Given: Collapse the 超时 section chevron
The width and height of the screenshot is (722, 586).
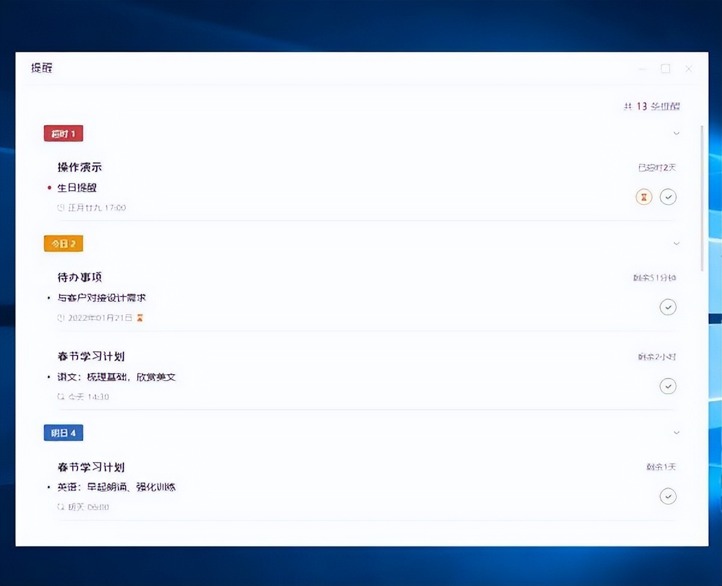Looking at the screenshot, I should [676, 133].
